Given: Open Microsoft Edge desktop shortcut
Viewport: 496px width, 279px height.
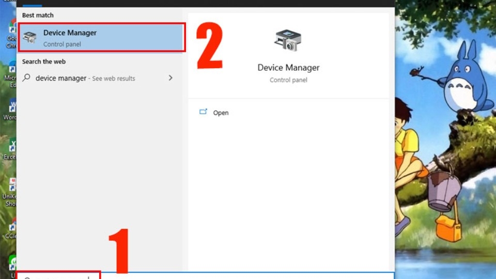Looking at the screenshot, I should (x=11, y=74).
